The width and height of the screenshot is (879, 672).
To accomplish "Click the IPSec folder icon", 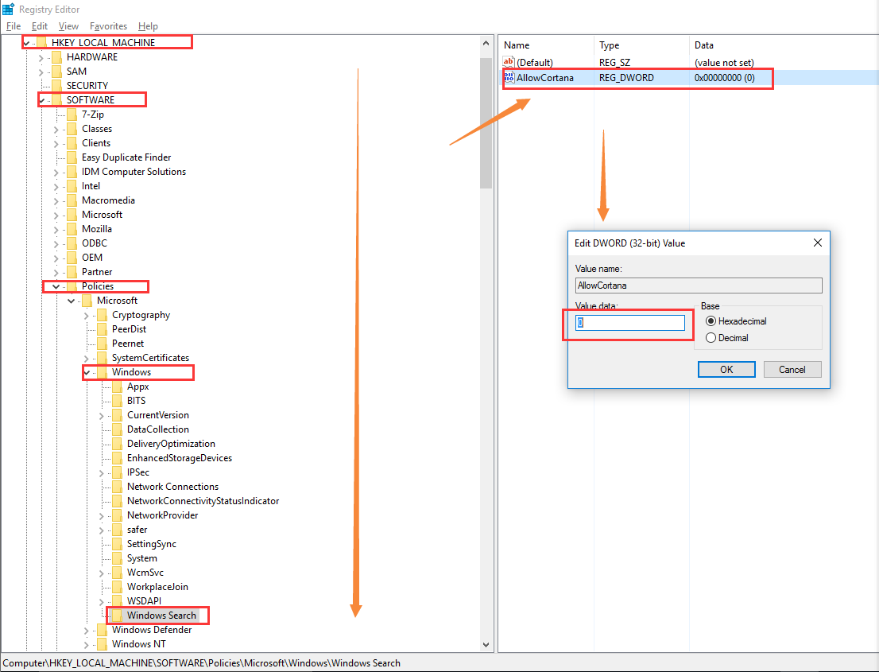I will (117, 472).
